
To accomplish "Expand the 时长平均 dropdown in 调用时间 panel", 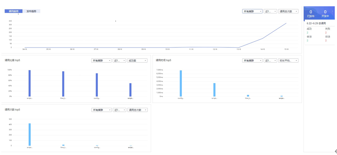I will click(288, 61).
